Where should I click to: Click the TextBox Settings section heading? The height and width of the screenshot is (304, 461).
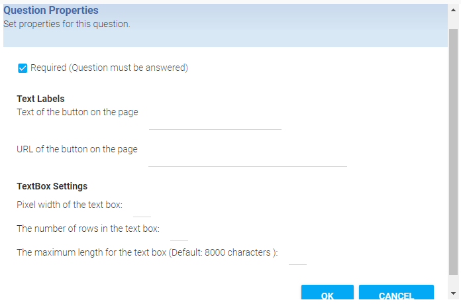click(52, 186)
